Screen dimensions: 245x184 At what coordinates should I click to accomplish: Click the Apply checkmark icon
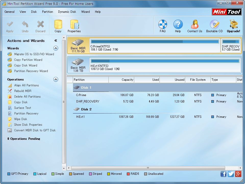(10, 24)
